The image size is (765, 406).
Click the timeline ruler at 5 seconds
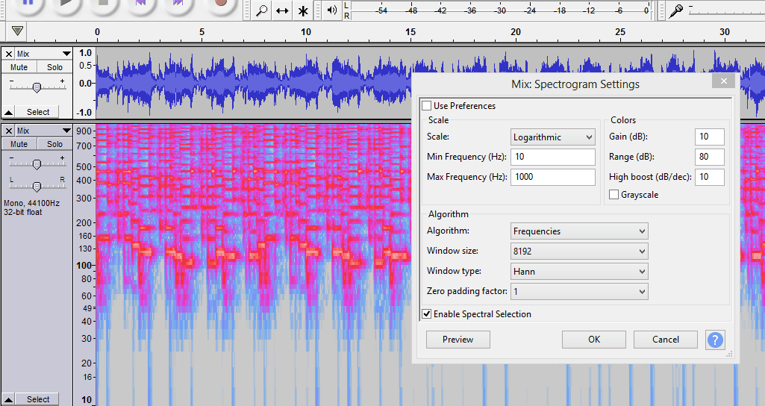(202, 32)
